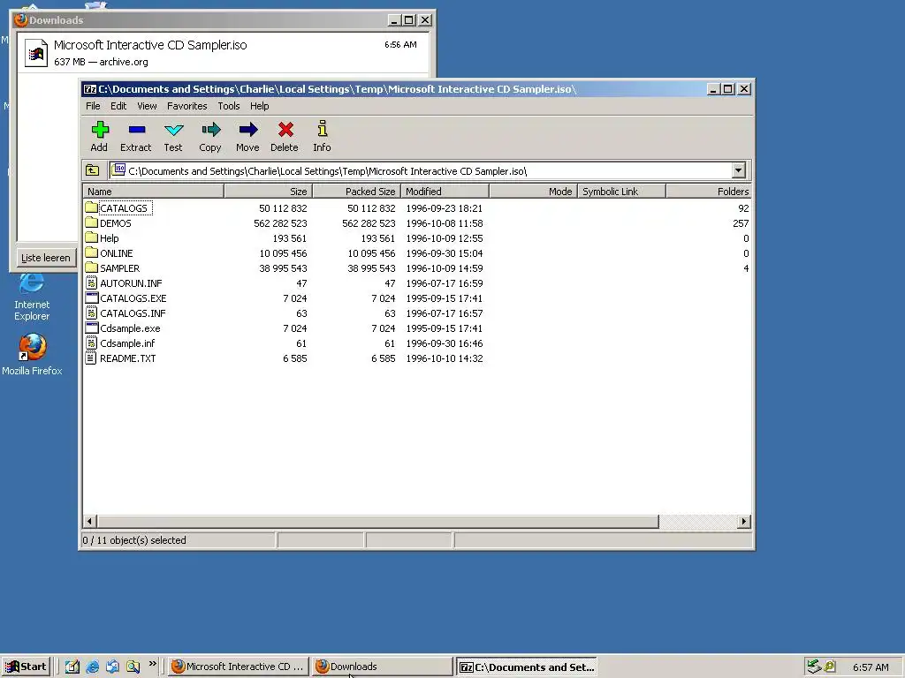Click the 1996-10-10 14:32 modified date
905x678 pixels.
pos(445,358)
